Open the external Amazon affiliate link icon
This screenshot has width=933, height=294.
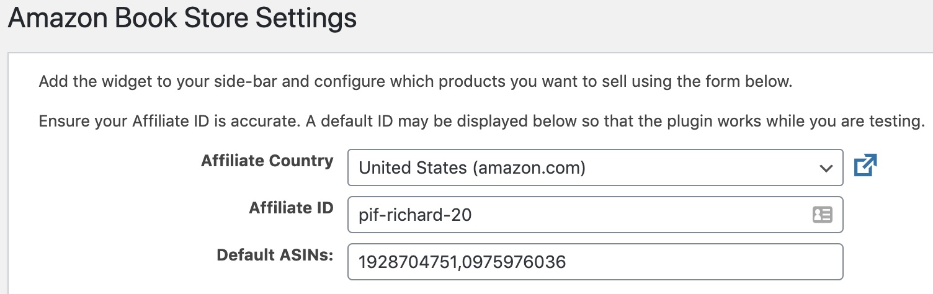pyautogui.click(x=865, y=166)
